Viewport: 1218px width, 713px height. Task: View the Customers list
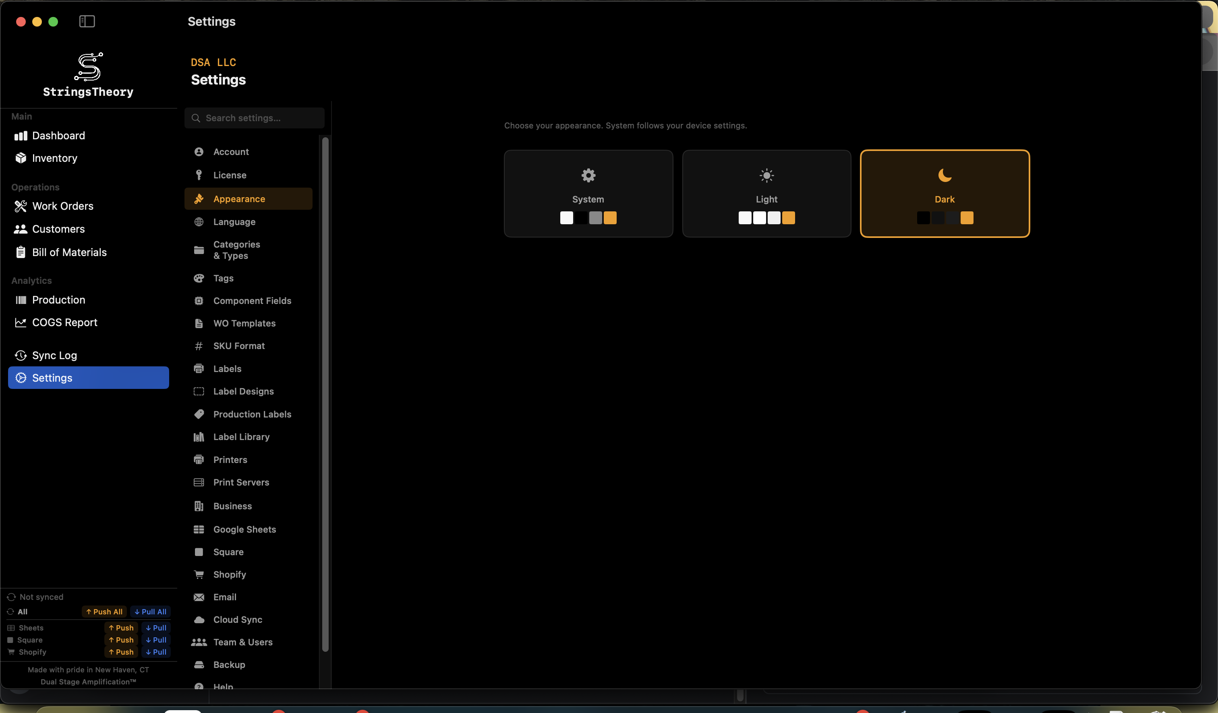tap(58, 229)
